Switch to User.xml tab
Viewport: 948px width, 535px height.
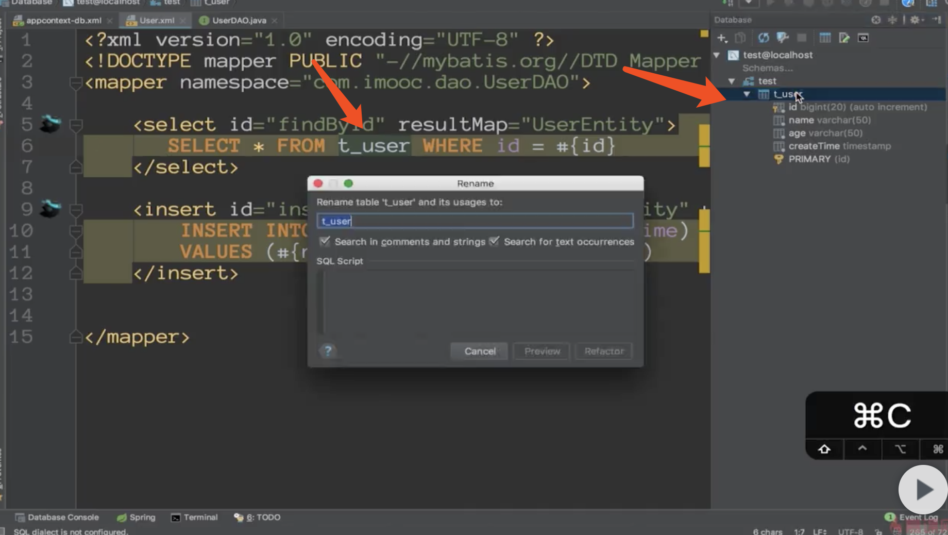pos(156,21)
